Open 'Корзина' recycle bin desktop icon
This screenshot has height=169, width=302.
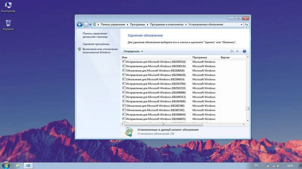(x=8, y=25)
